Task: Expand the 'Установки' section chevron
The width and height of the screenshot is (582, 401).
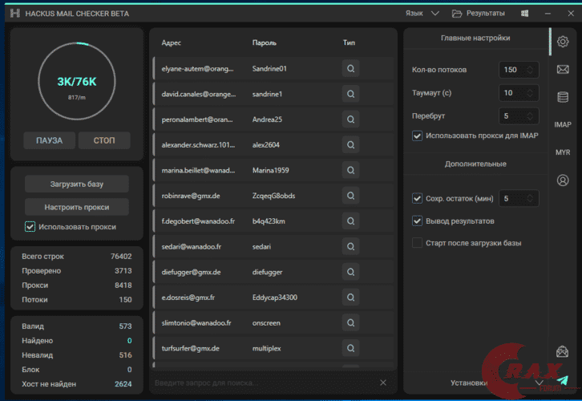Action: click(x=539, y=383)
